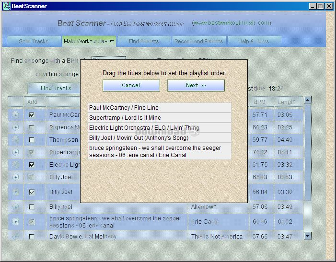Select Paul McCartney / Fine Line in dialog
The width and height of the screenshot is (336, 262).
[x=160, y=107]
